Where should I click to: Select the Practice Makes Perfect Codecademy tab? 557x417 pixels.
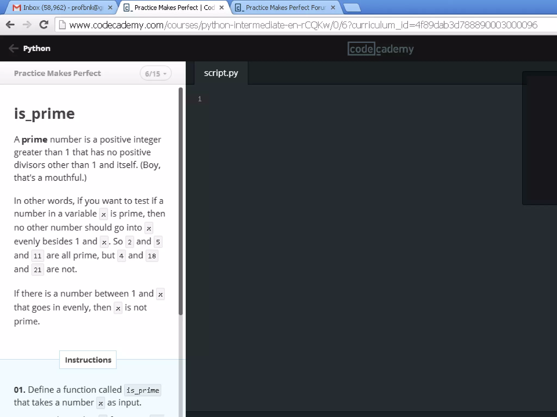(x=174, y=8)
